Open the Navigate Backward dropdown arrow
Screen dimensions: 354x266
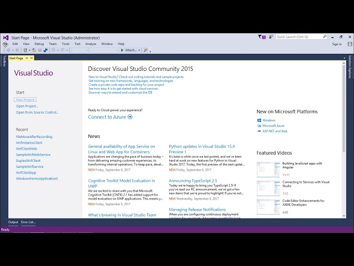tap(13, 50)
